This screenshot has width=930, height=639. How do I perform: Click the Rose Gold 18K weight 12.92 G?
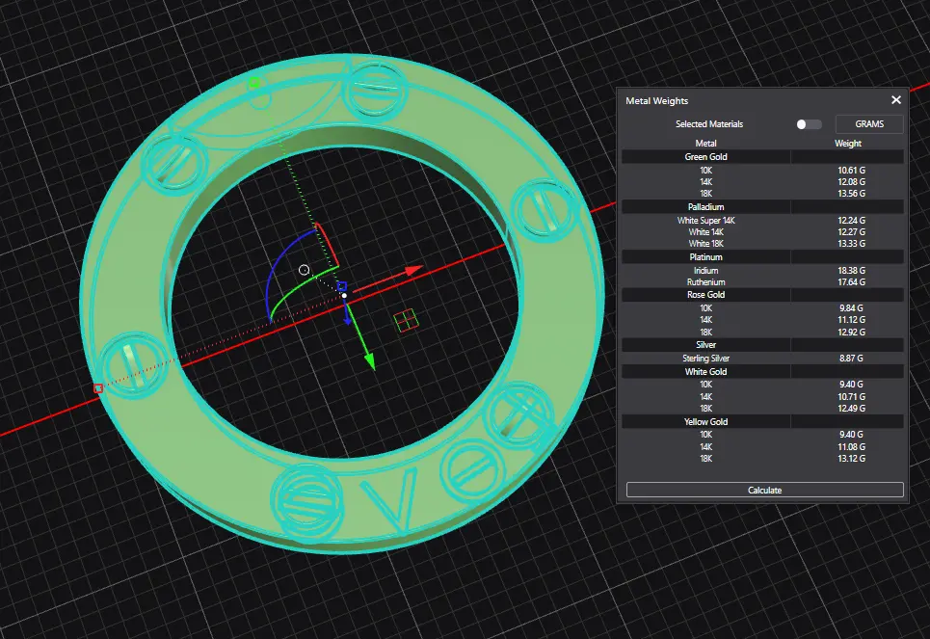[851, 333]
